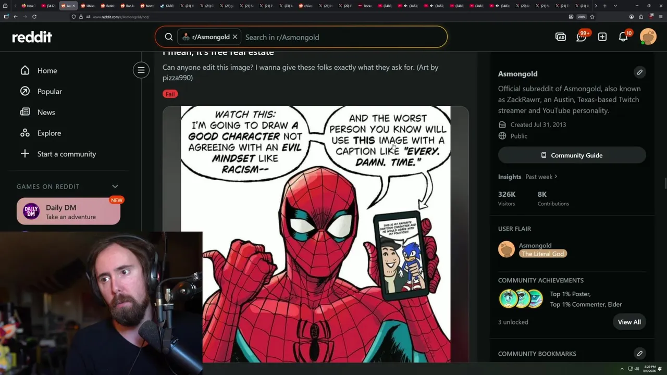667x375 pixels.
Task: Click the site security shield icon
Action: [x=74, y=17]
